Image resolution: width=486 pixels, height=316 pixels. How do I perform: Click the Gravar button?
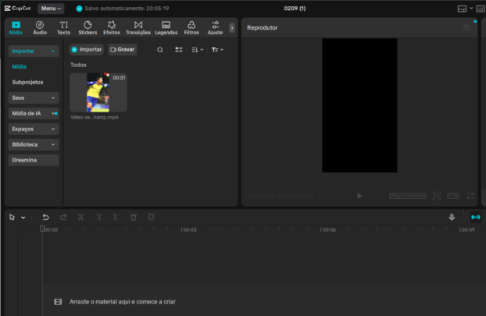click(122, 49)
